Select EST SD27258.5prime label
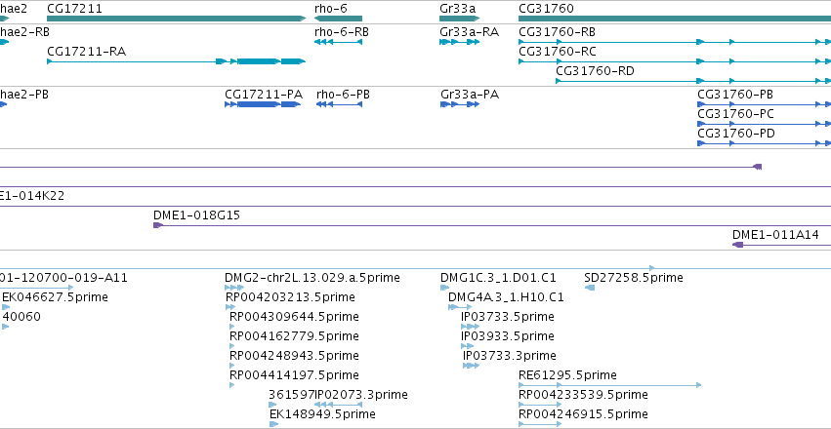Viewport: 831px width, 429px height. click(x=634, y=278)
